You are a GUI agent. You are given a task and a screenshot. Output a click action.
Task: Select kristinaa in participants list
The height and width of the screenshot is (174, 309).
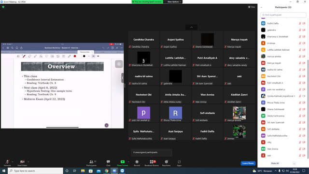[283, 43]
